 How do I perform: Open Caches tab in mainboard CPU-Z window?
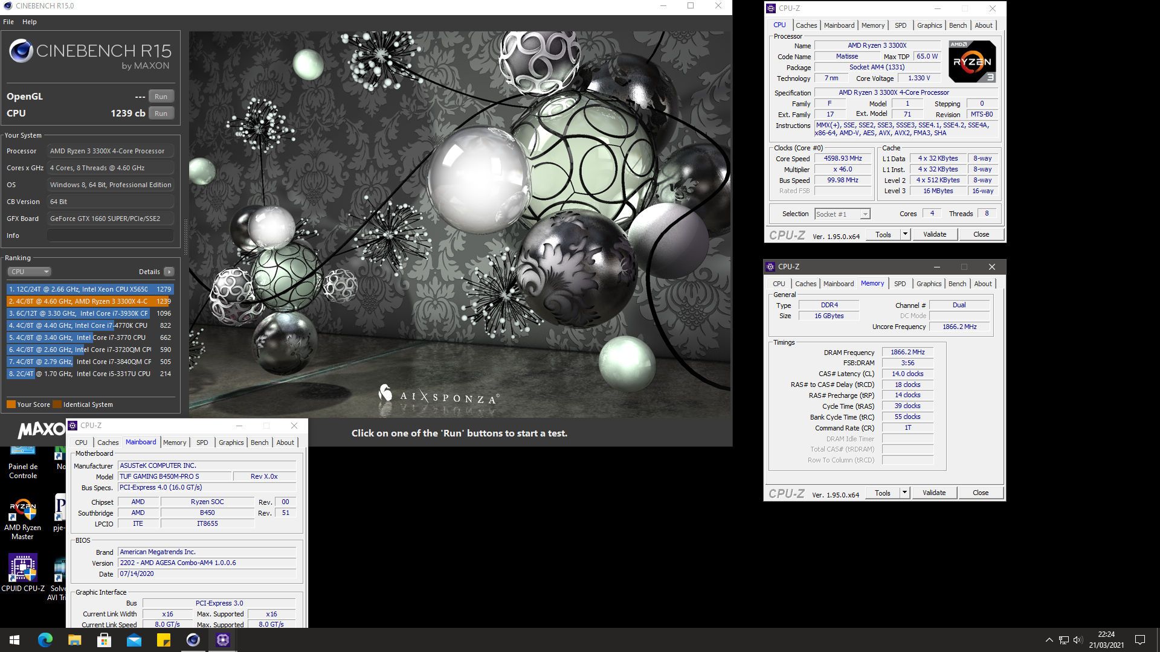coord(108,443)
